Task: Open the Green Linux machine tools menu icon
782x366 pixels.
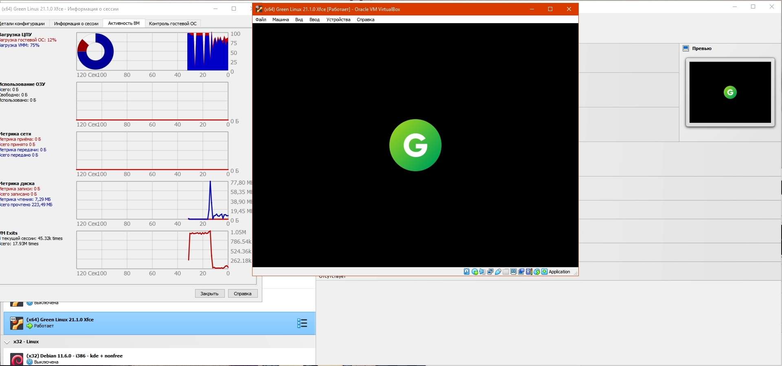Action: (x=302, y=323)
